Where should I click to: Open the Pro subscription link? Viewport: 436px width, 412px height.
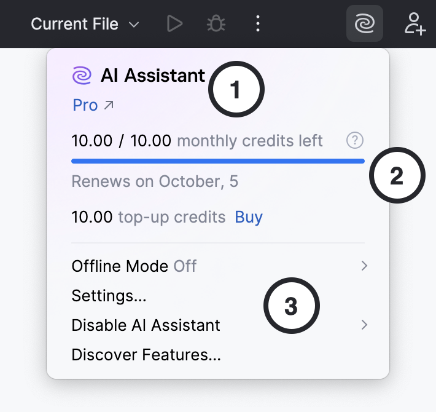93,105
